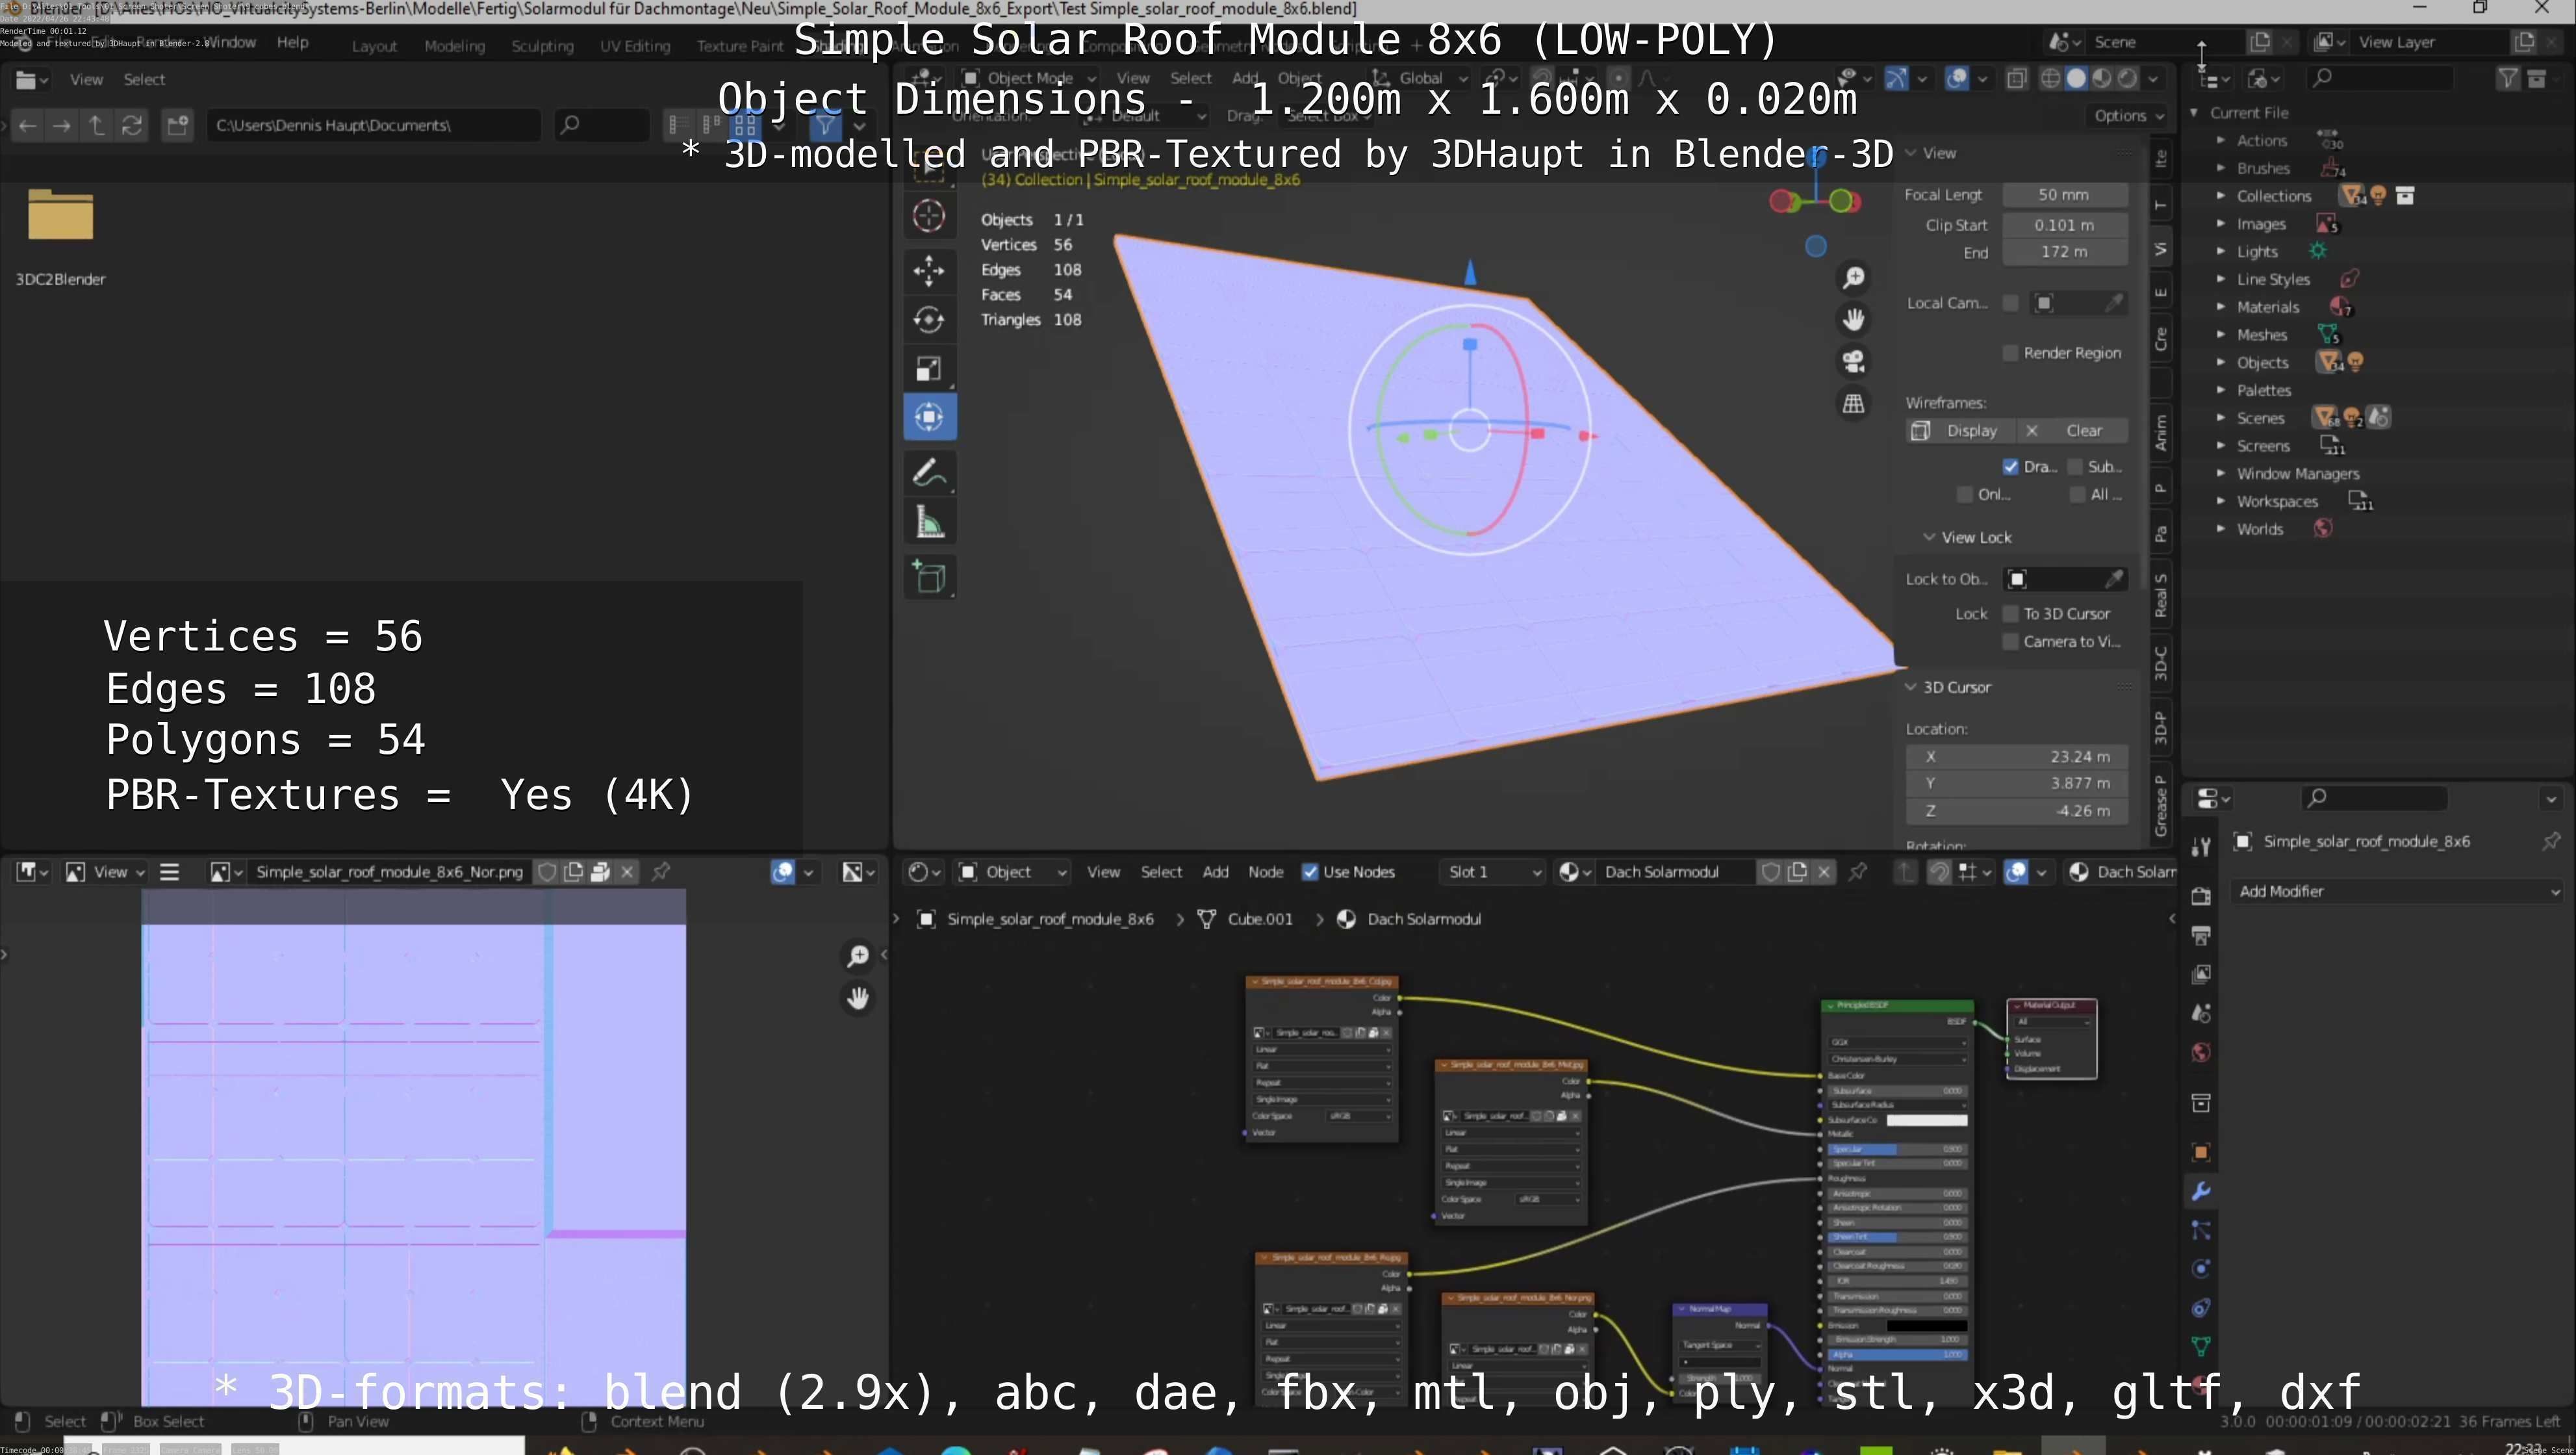The image size is (2576, 1455).
Task: Select the Scale tool icon
Action: [x=929, y=369]
